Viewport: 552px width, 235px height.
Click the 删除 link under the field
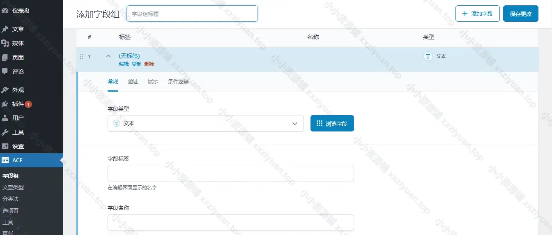pos(149,64)
